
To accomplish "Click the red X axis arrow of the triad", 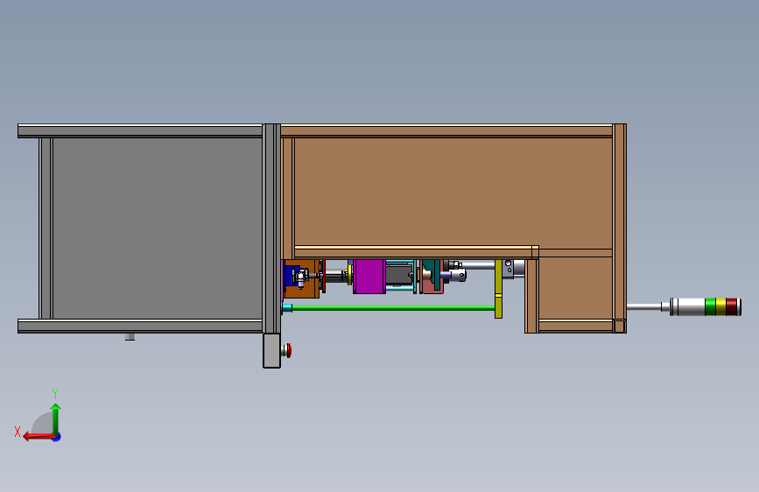I will (x=39, y=437).
